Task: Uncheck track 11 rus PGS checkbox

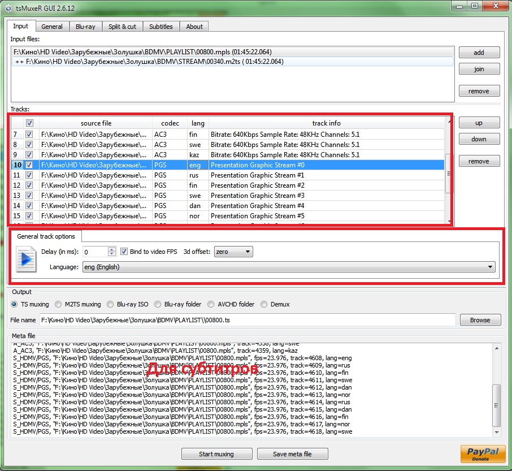Action: [x=29, y=175]
